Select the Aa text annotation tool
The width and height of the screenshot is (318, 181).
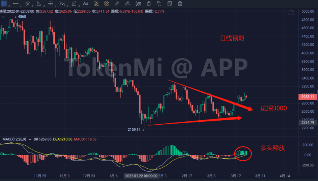(x=85, y=4)
